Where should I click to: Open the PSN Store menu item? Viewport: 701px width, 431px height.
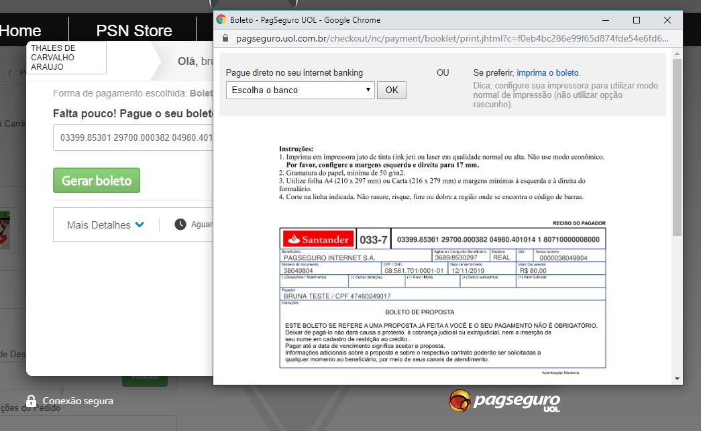click(x=134, y=30)
